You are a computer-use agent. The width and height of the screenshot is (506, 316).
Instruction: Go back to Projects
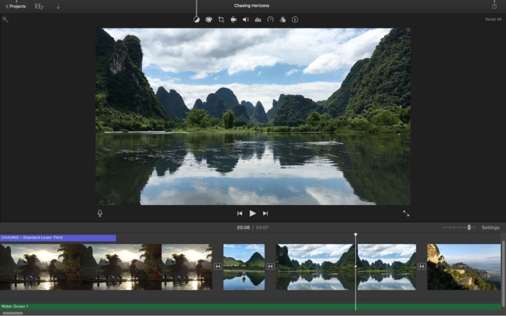pyautogui.click(x=16, y=6)
